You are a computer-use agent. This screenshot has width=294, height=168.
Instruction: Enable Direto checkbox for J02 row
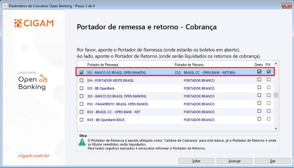(x=259, y=95)
